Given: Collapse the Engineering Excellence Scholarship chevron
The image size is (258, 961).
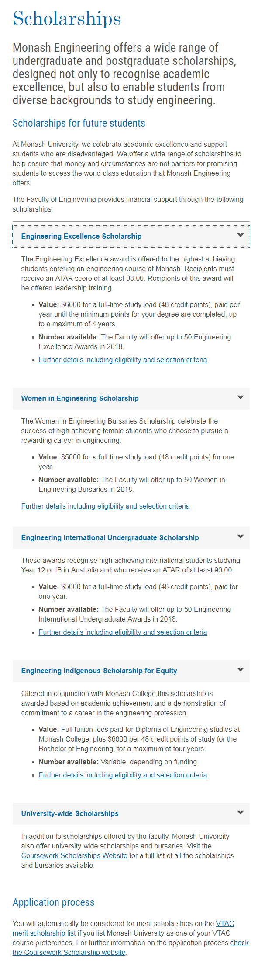Looking at the screenshot, I should tap(240, 235).
